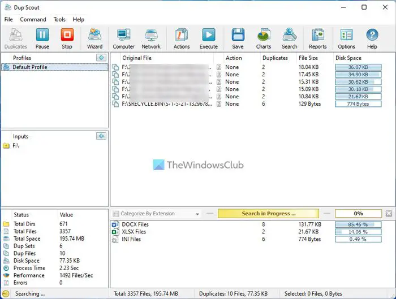Maximize the Dup Scout window
This screenshot has width=396, height=299.
point(364,7)
